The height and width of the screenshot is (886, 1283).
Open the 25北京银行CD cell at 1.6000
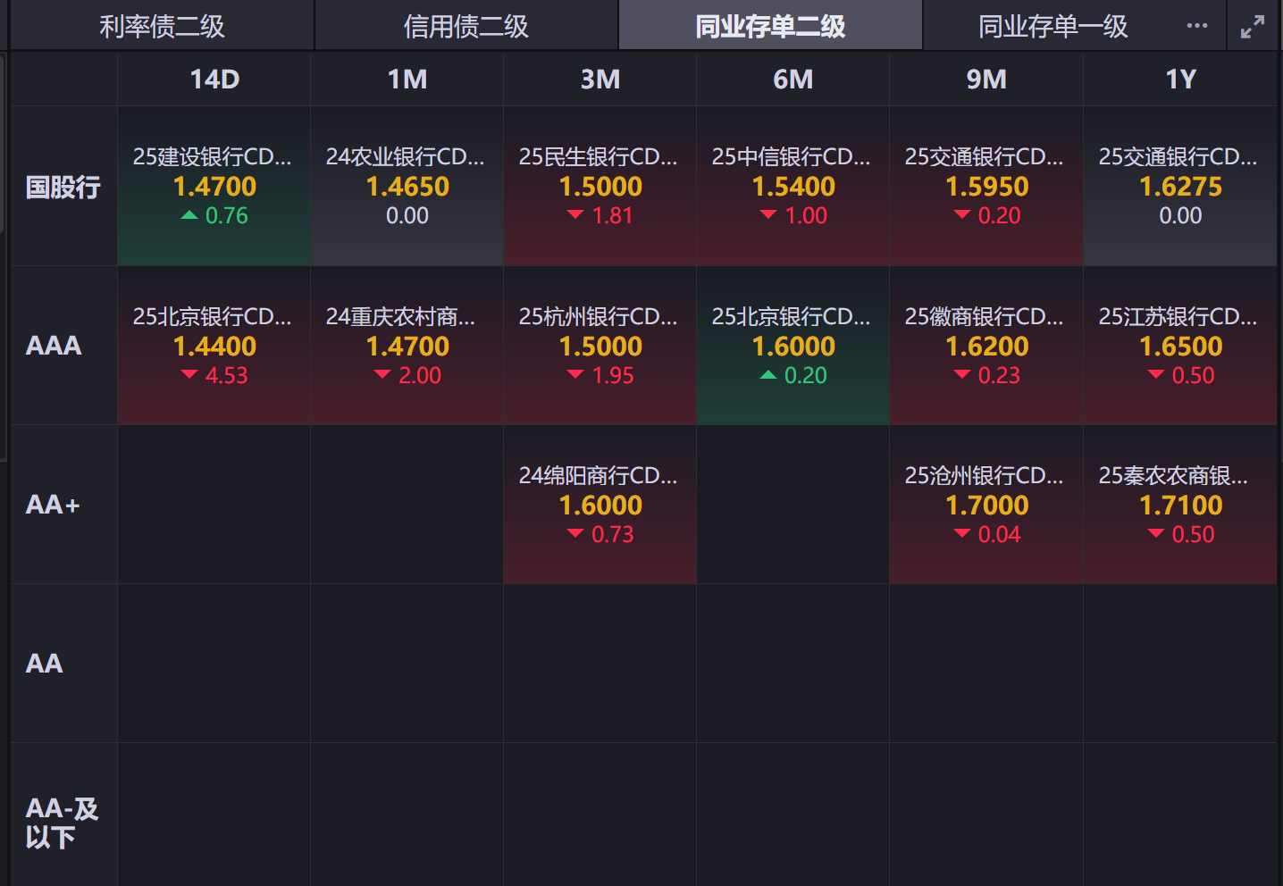(x=793, y=346)
